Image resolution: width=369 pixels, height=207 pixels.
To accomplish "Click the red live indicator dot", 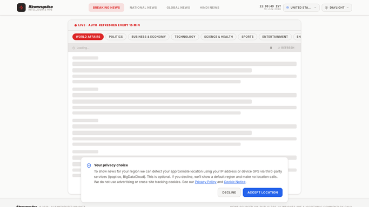I will point(76,25).
